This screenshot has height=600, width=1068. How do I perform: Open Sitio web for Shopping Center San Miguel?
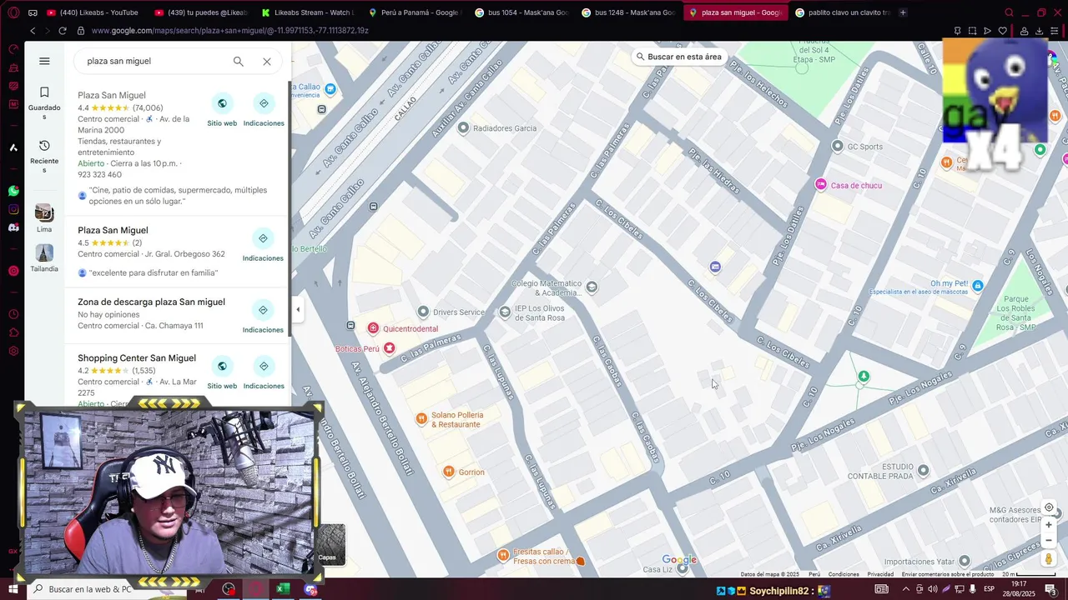(x=222, y=372)
